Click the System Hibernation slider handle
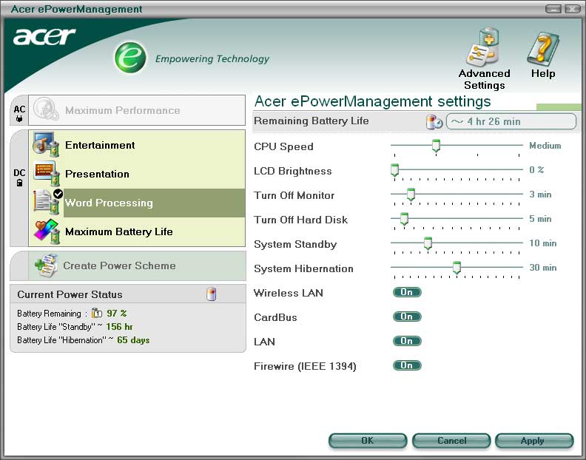The width and height of the screenshot is (586, 460). (457, 268)
